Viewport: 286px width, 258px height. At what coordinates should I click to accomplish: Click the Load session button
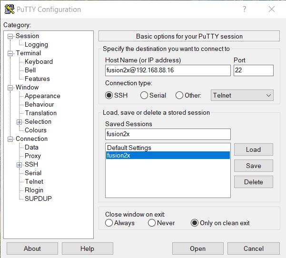point(254,149)
